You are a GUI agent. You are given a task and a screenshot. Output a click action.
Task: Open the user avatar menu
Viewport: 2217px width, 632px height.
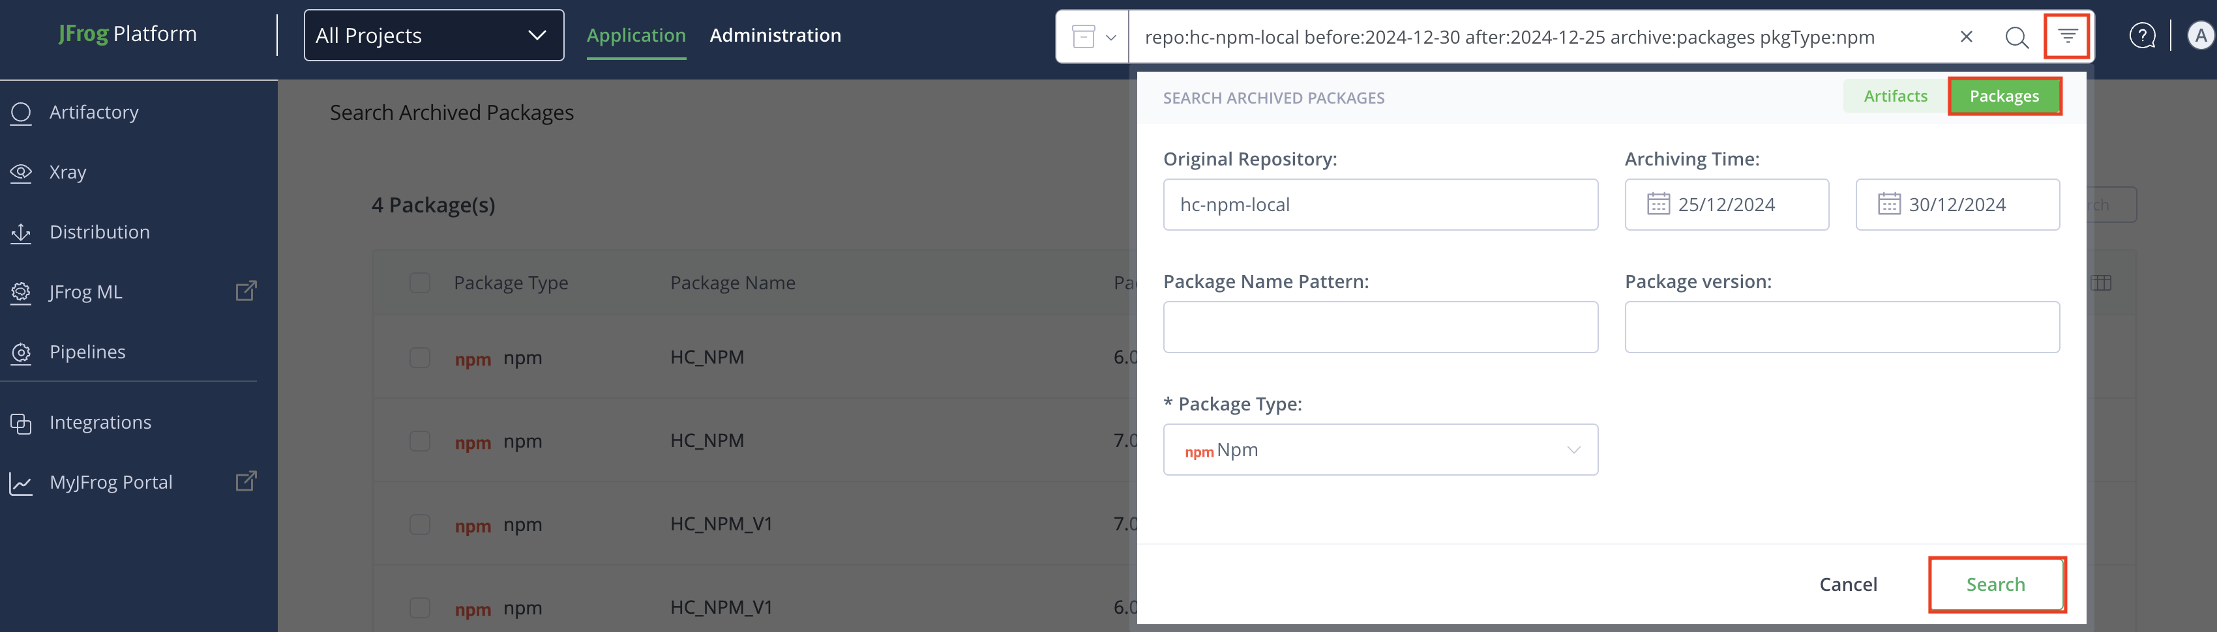(2201, 36)
